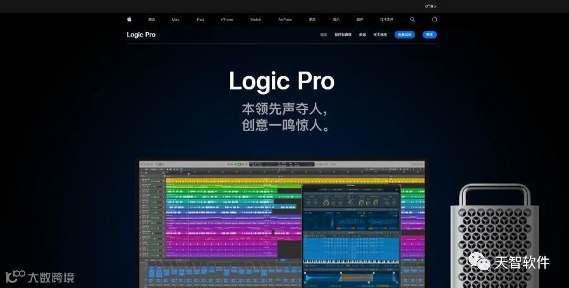Screen dimensions: 569x288
Task: Click the 广告 label in top bar
Action: (430, 6)
